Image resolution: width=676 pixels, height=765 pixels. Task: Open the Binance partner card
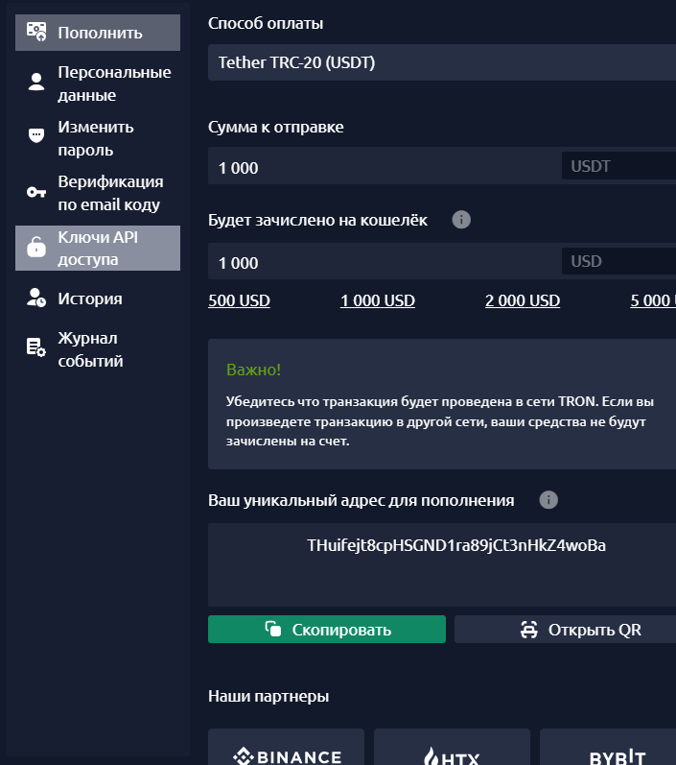click(286, 747)
